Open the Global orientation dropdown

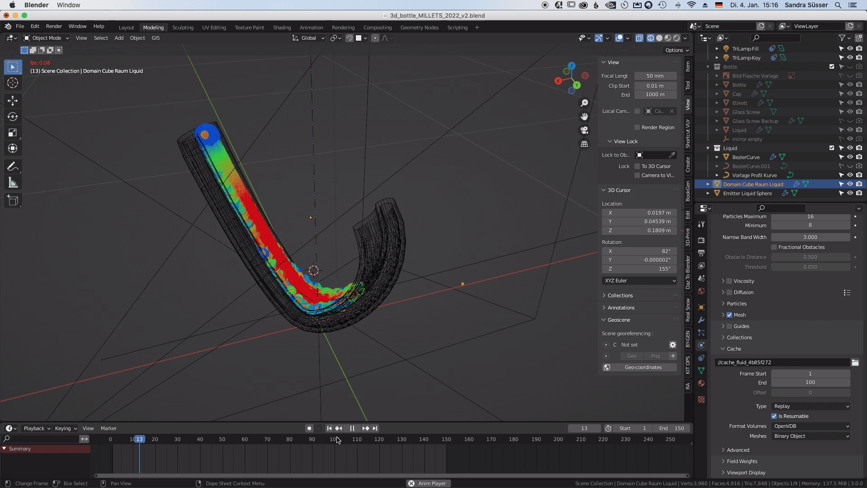[308, 38]
